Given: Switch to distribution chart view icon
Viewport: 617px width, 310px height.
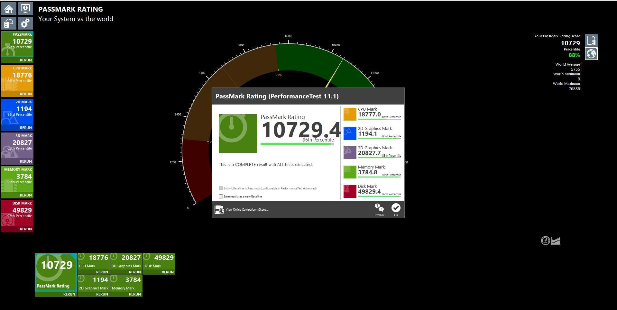Looking at the screenshot, I should [x=556, y=241].
